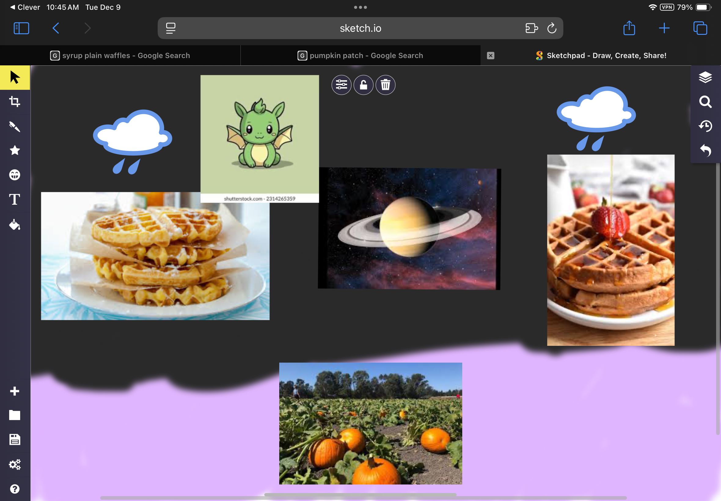This screenshot has height=501, width=721.
Task: Click the Undo arrow icon
Action: (705, 150)
